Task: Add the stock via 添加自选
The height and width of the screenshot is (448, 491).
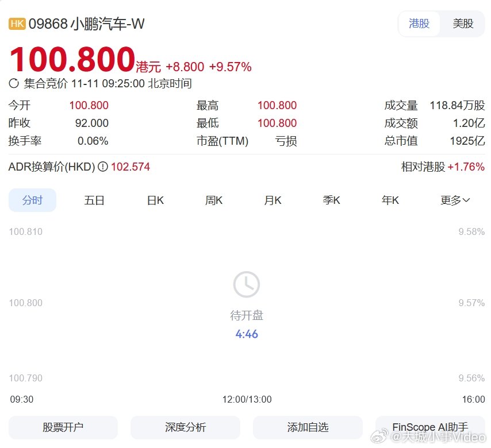Action: pyautogui.click(x=308, y=427)
